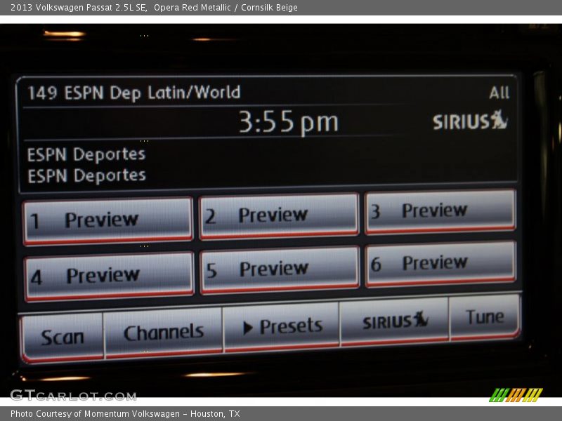Tap the first ESPN Deportes info line

pyautogui.click(x=86, y=154)
